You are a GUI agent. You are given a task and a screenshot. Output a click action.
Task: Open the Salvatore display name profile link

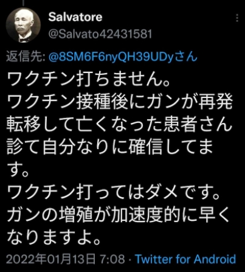pyautogui.click(x=75, y=17)
